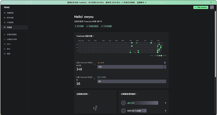The image size is (217, 115).
Task: Click the 午后攻城狮 hashtag tag
Action: (106, 26)
